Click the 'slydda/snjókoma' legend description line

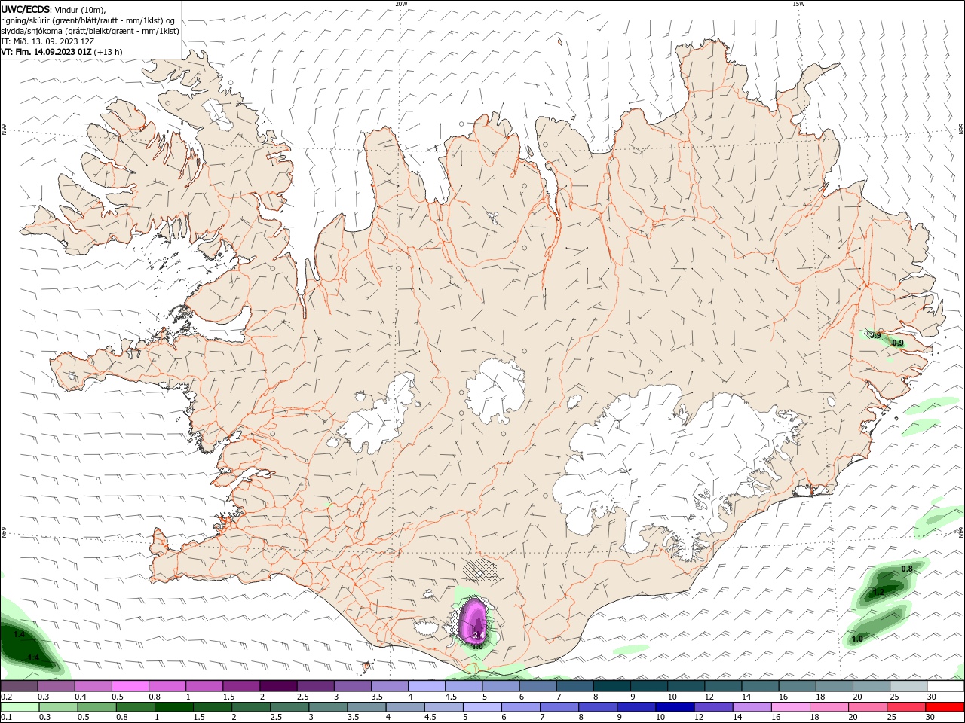click(90, 31)
